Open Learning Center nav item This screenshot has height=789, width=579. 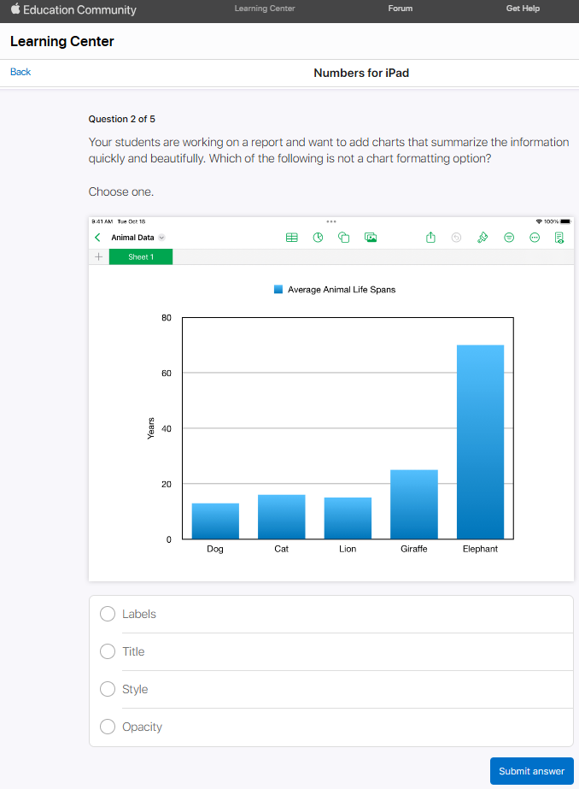pos(265,9)
